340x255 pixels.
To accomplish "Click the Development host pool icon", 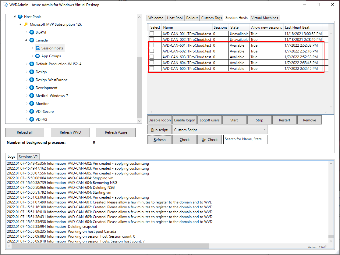I will pyautogui.click(x=32, y=88).
